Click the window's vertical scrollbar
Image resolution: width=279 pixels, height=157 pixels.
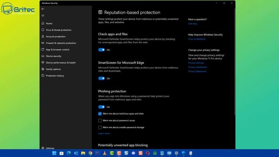[x=235, y=61]
